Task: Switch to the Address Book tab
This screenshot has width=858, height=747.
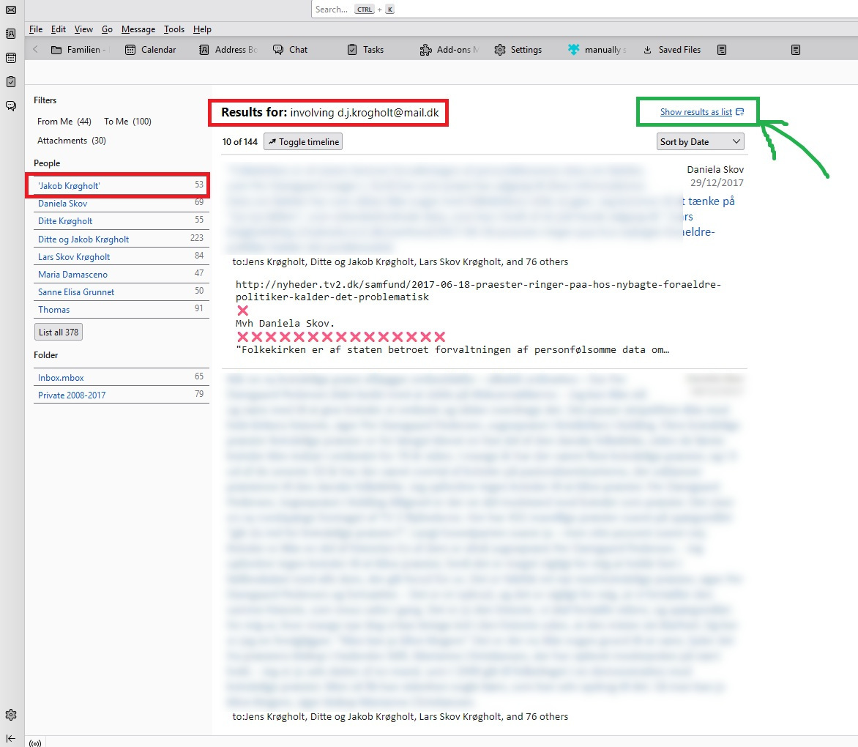Action: tap(228, 50)
